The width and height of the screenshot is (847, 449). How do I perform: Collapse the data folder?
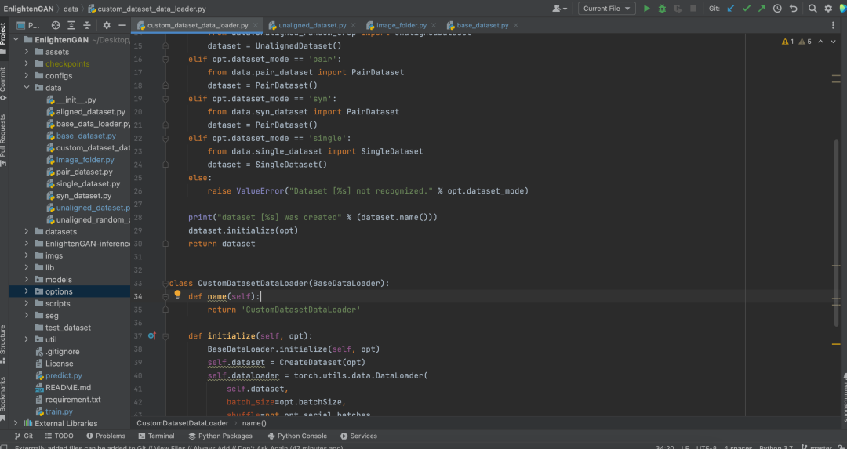(x=27, y=88)
